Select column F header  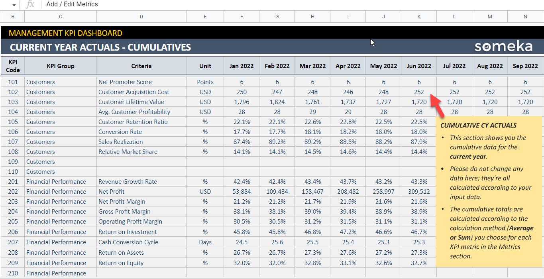point(242,17)
